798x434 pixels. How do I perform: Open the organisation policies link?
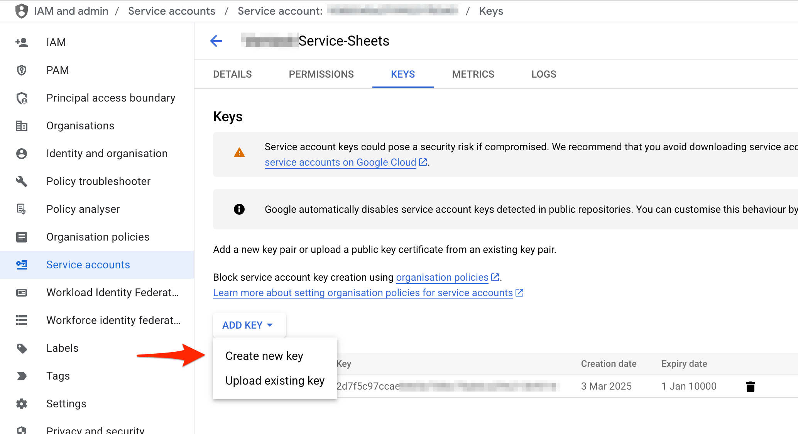tap(442, 277)
